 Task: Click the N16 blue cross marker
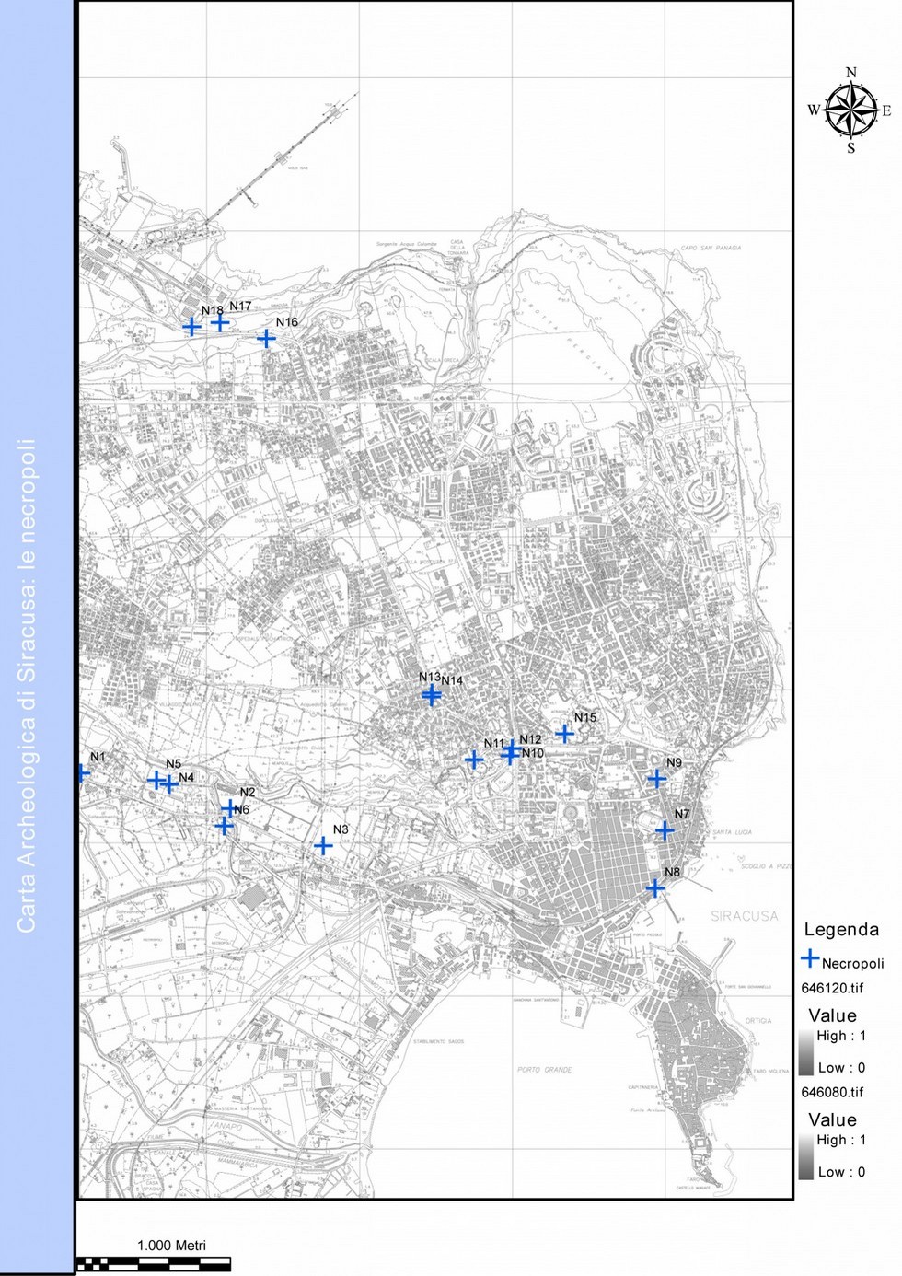(x=266, y=339)
